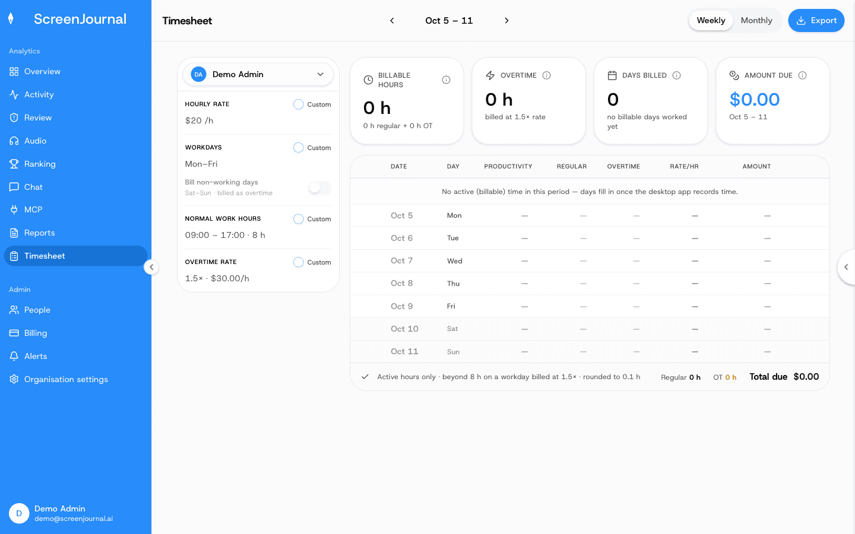
Task: Click the MCP plug icon
Action: [x=14, y=209]
